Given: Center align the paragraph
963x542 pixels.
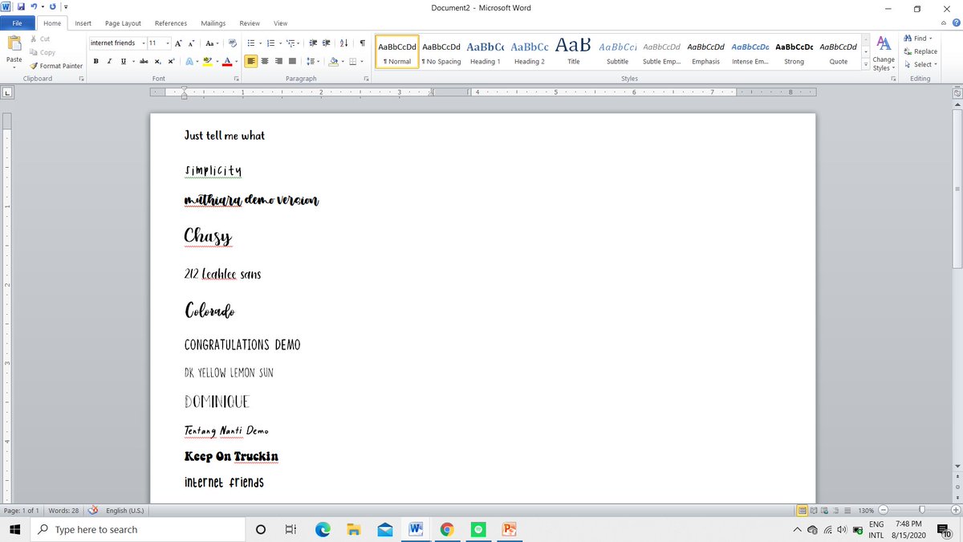Looking at the screenshot, I should pos(264,61).
